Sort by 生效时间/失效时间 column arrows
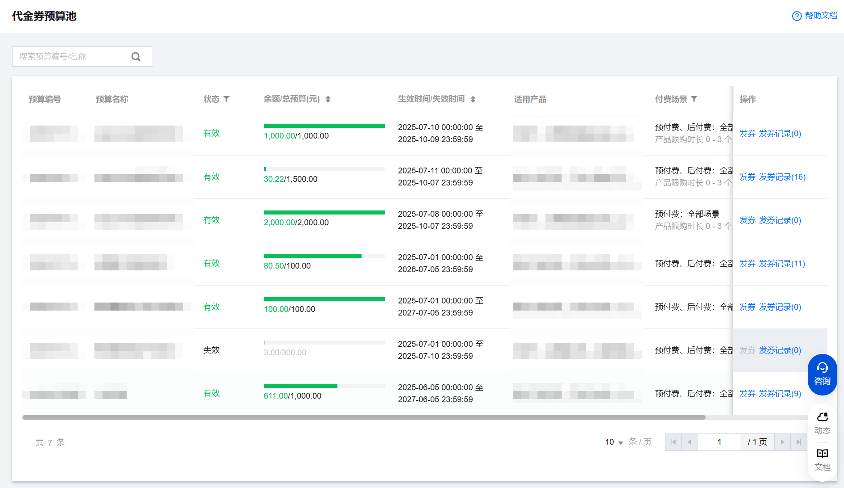 click(473, 99)
